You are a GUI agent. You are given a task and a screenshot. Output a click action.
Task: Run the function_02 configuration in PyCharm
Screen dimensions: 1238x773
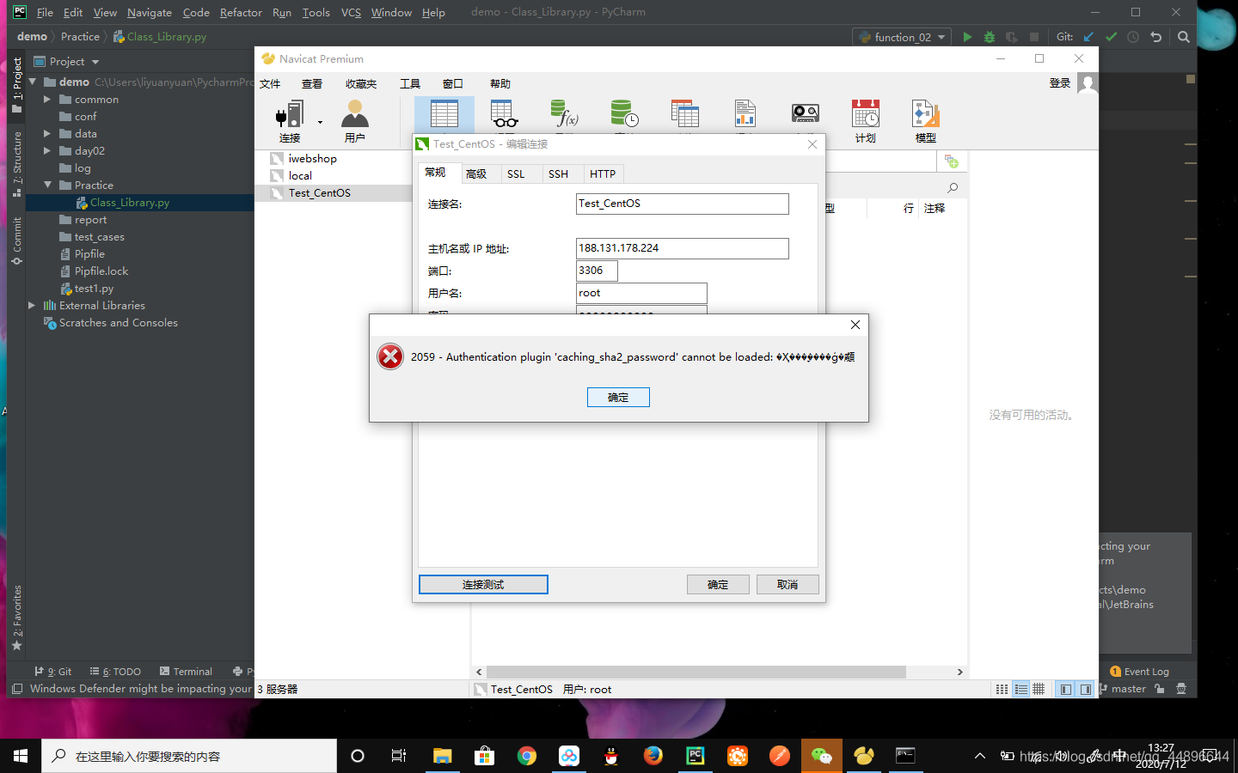[966, 37]
